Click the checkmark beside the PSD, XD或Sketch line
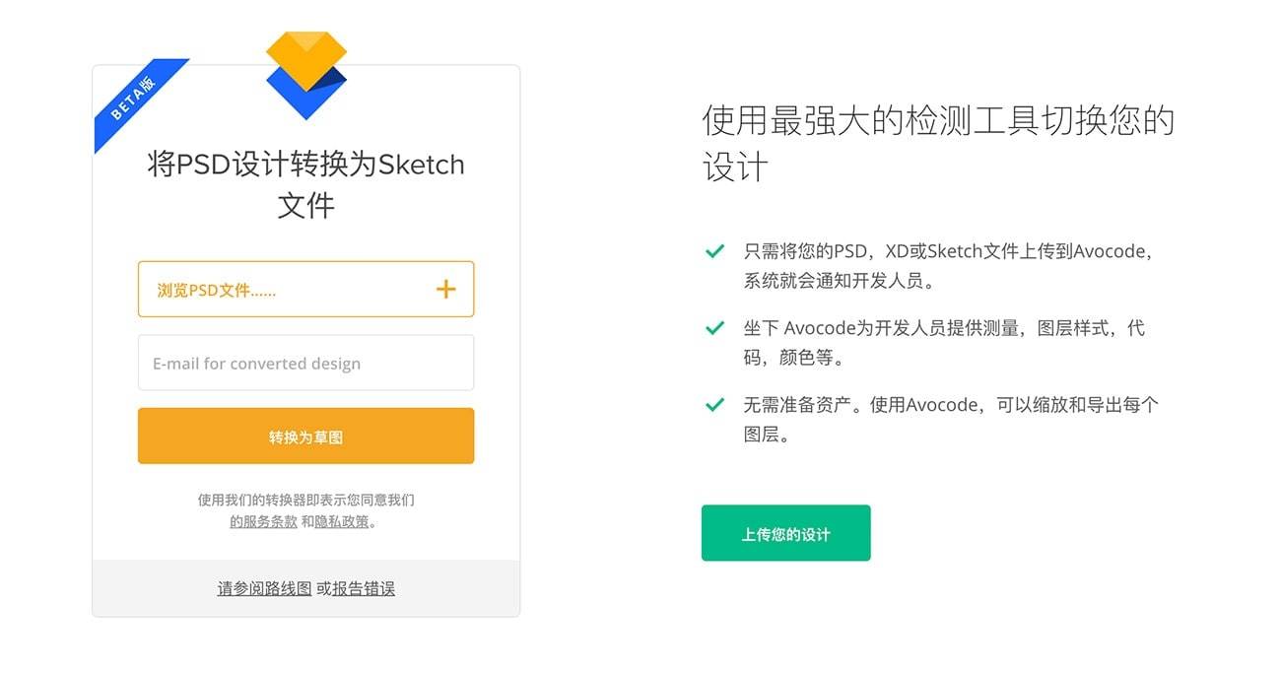 pos(715,251)
